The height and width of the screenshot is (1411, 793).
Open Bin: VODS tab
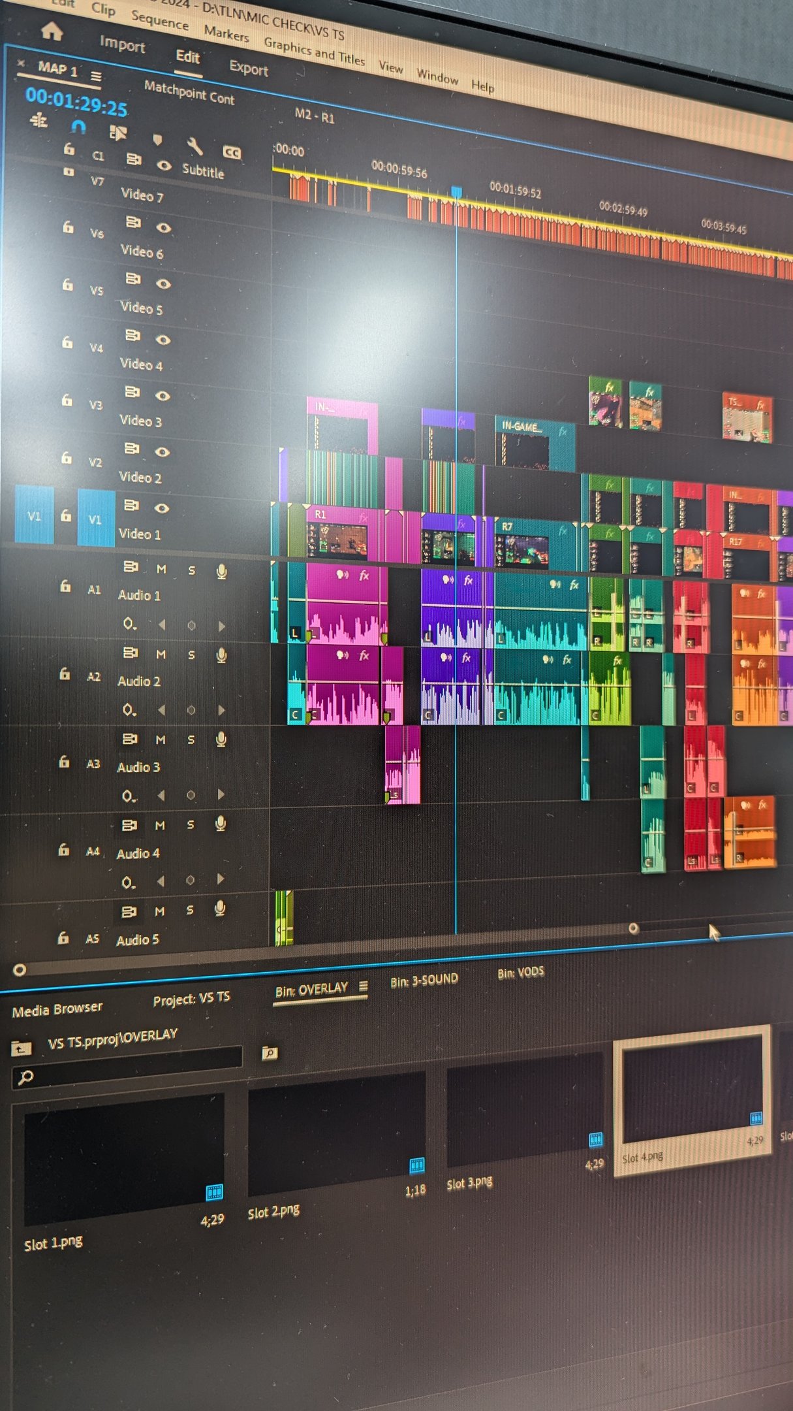click(521, 972)
